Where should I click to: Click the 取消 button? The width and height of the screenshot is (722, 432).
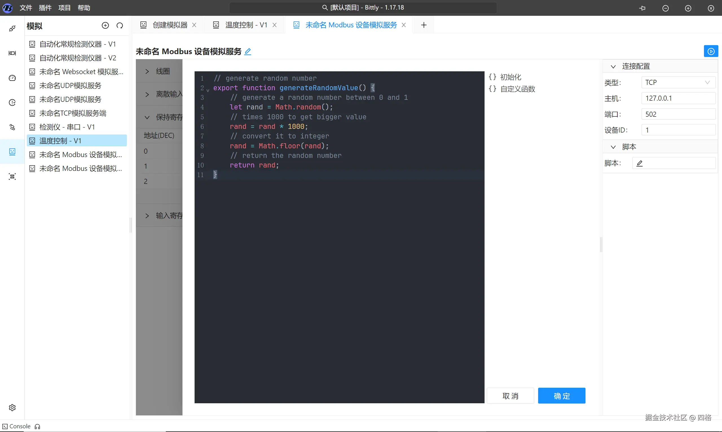510,396
